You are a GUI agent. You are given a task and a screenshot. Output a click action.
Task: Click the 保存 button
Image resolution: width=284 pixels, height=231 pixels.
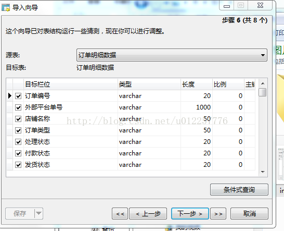tap(20, 213)
